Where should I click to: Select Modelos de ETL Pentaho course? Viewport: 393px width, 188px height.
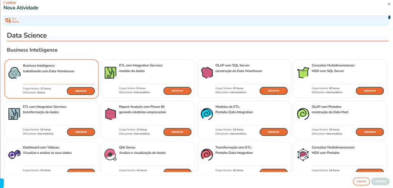(x=273, y=132)
